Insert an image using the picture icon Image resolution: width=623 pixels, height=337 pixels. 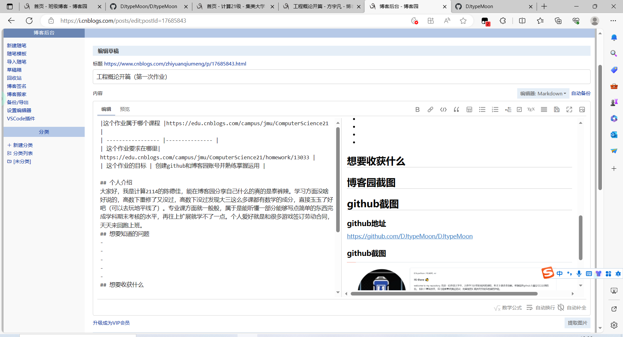582,110
